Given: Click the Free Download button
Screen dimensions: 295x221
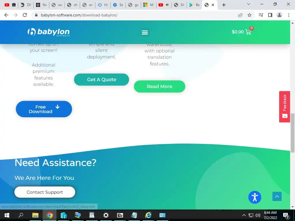Looking at the screenshot, I should 44,109.
